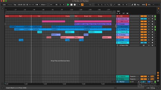Toggle the Loop switch in transport
161x90 pixels.
tap(111, 5)
